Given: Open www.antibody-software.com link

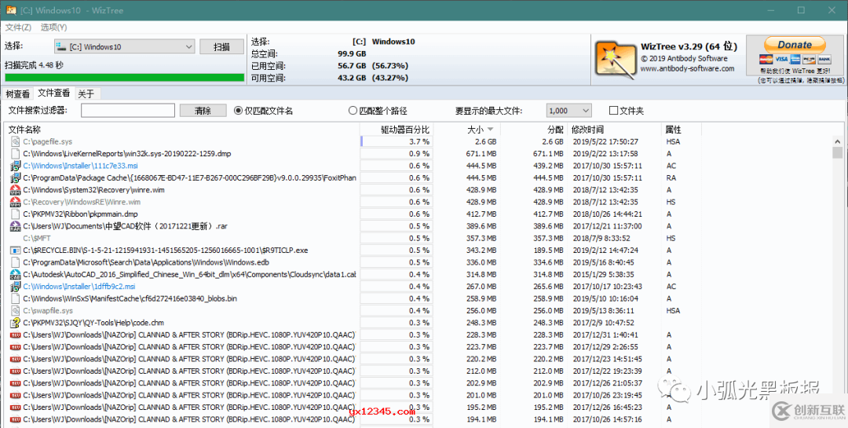Looking at the screenshot, I should tap(687, 69).
